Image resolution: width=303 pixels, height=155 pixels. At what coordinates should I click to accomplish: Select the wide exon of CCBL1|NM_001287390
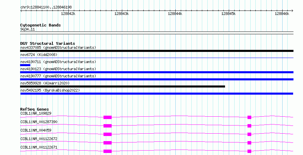coord(108,126)
